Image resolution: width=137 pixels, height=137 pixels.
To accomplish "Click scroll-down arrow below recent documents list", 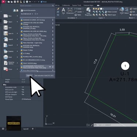I will (37, 72).
